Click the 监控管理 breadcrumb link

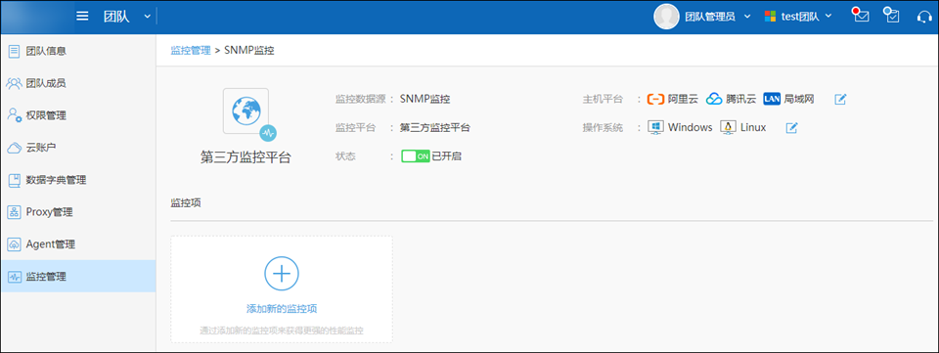click(x=191, y=50)
